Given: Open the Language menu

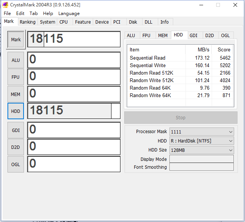Looking at the screenshot, I should pos(69,13).
